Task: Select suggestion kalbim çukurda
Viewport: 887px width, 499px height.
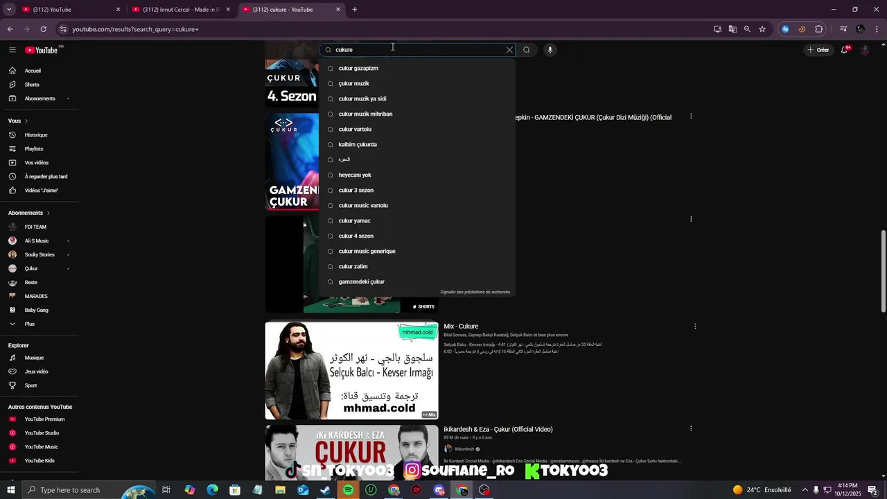Action: [417, 145]
